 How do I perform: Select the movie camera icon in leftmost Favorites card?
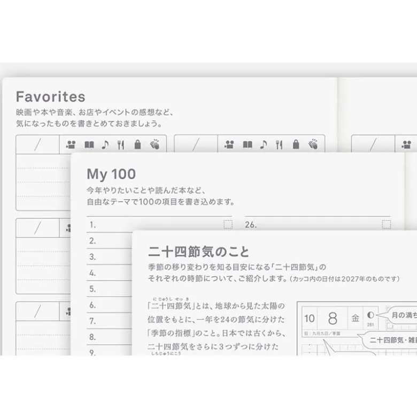tap(71, 145)
